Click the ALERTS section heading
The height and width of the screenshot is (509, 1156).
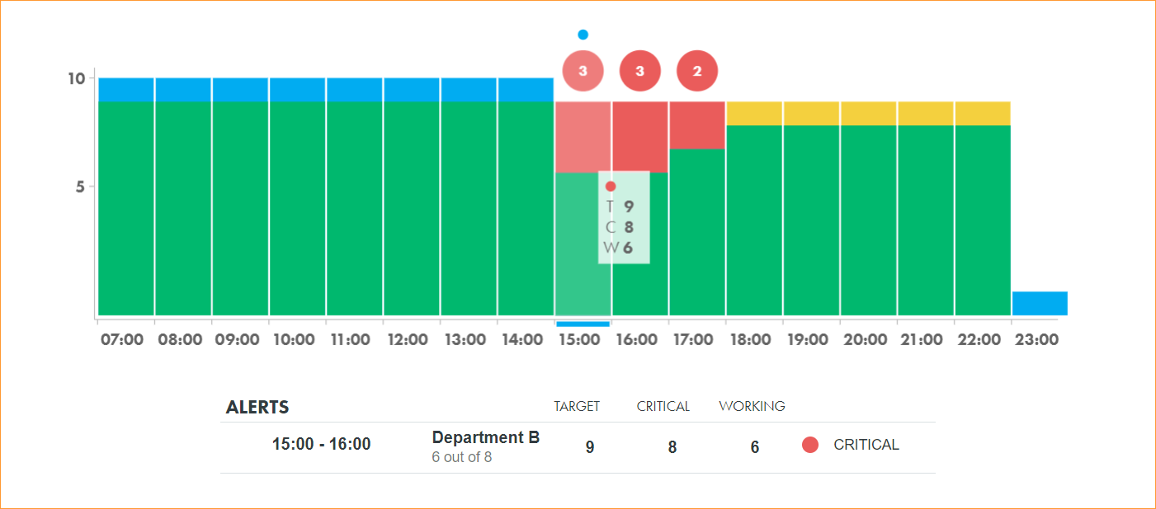click(x=257, y=408)
